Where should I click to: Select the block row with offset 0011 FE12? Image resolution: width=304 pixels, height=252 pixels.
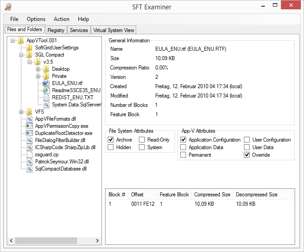coord(200,204)
